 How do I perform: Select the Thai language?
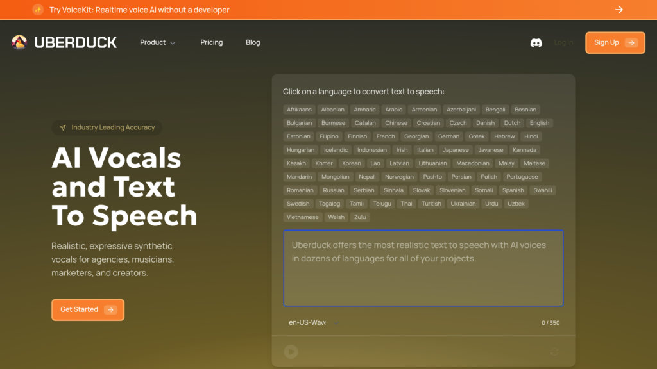coord(406,203)
